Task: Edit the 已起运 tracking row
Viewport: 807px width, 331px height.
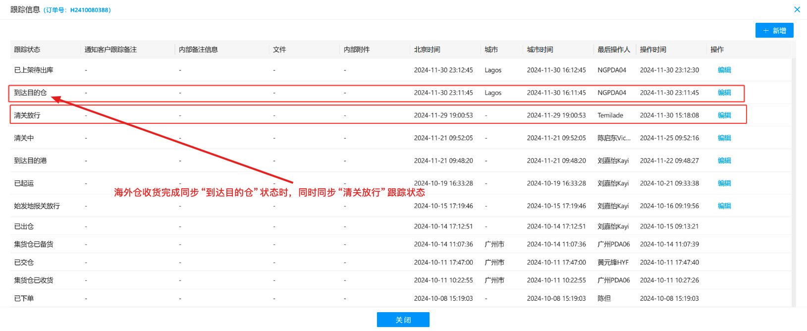Action: click(x=724, y=183)
